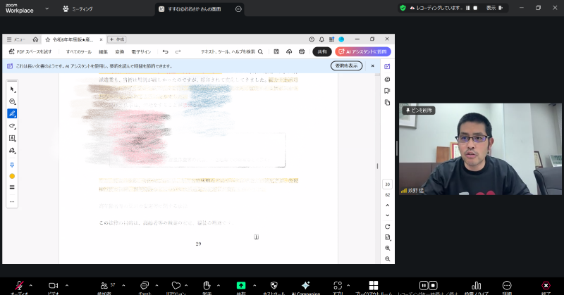Image resolution: width=564 pixels, height=295 pixels.
Task: Pause the recording in the Zoom toolbar
Action: 424,285
